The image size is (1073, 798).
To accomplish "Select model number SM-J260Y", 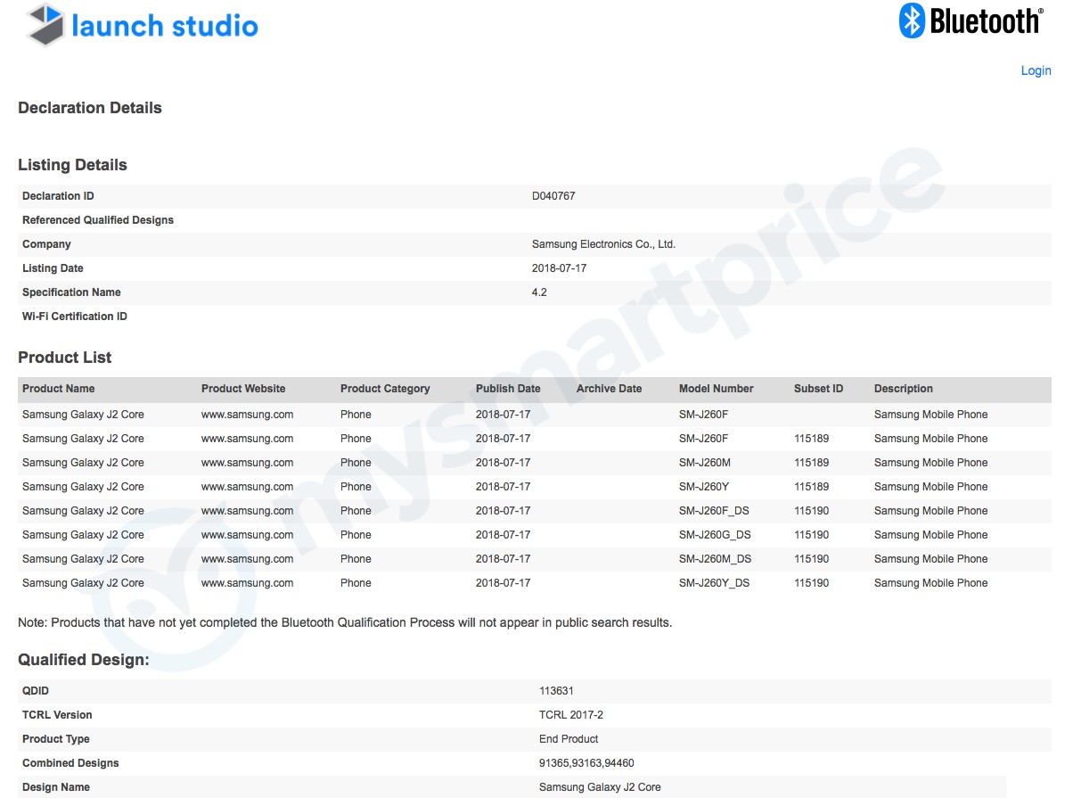I will [x=703, y=487].
